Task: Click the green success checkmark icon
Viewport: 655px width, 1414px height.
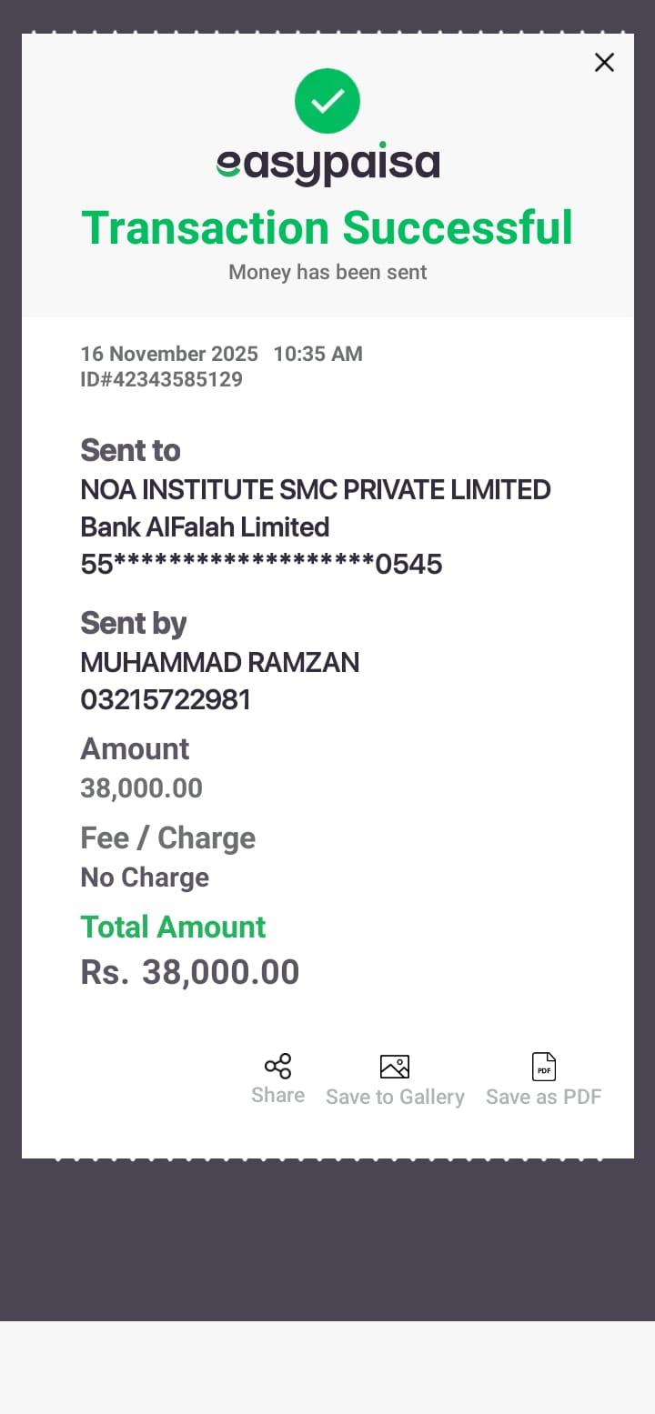Action: (327, 101)
